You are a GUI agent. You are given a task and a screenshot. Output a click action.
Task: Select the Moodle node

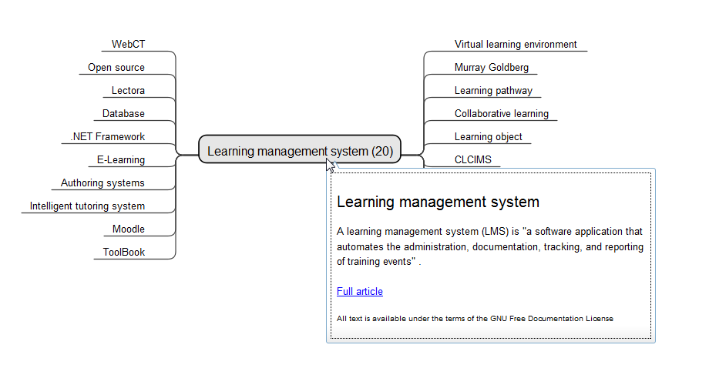(x=129, y=229)
